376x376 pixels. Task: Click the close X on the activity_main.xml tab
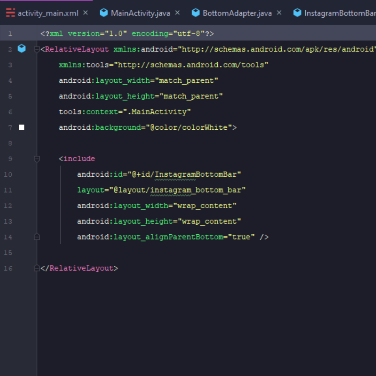(85, 12)
